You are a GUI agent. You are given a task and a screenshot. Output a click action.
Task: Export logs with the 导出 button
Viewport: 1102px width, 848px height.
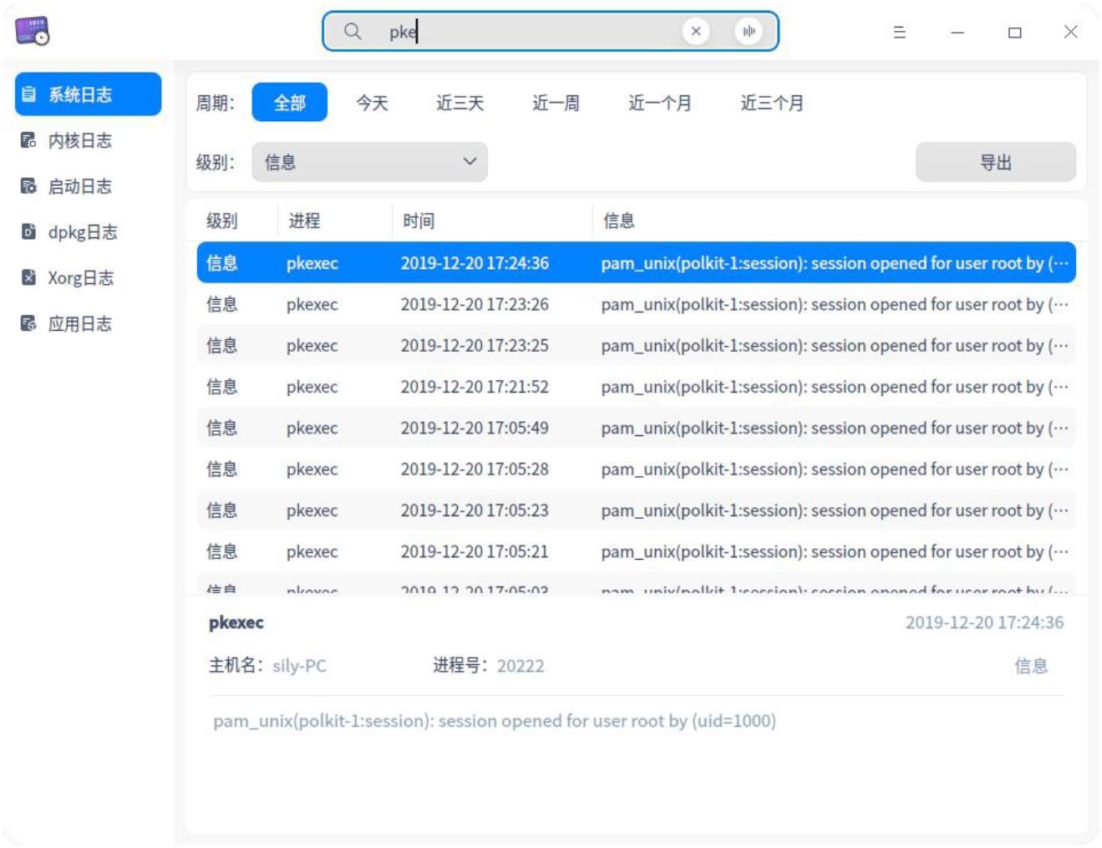click(995, 162)
